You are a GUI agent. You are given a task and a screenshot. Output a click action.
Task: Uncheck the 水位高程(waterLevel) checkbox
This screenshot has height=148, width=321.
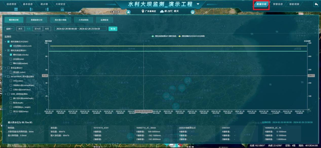tap(11, 46)
